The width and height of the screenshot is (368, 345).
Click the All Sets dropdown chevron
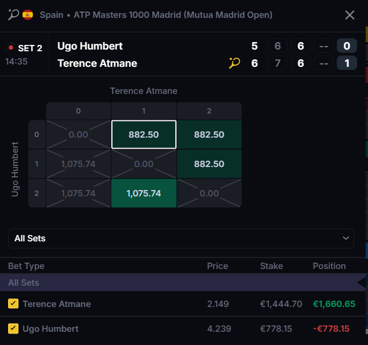[x=346, y=238]
